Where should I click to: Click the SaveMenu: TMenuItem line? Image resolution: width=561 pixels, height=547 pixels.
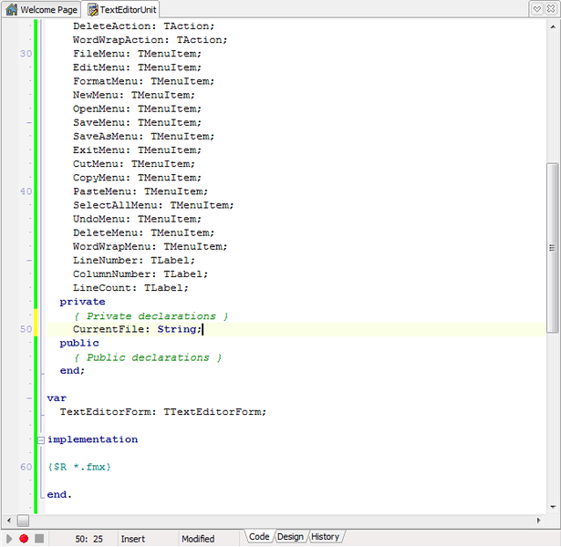[137, 123]
